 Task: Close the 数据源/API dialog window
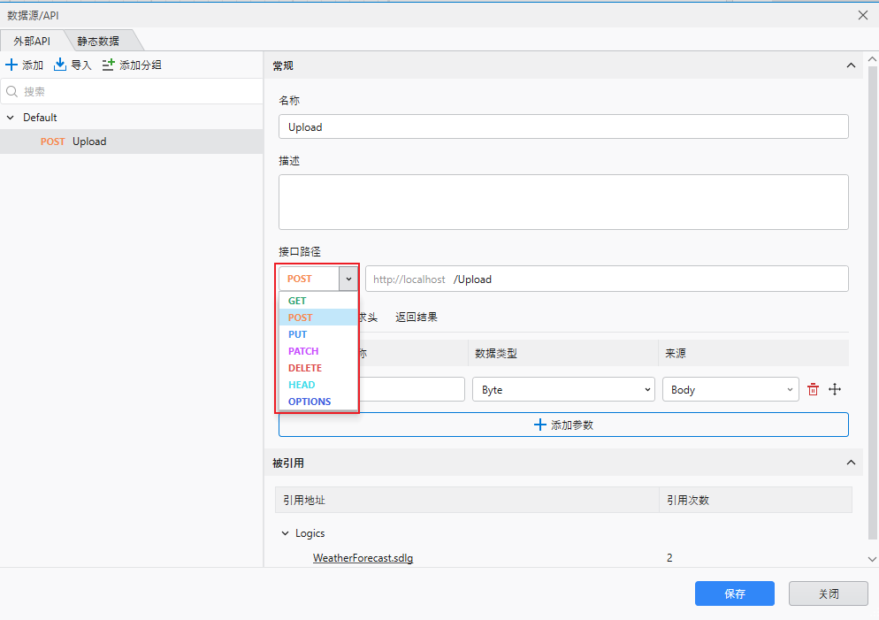[863, 15]
